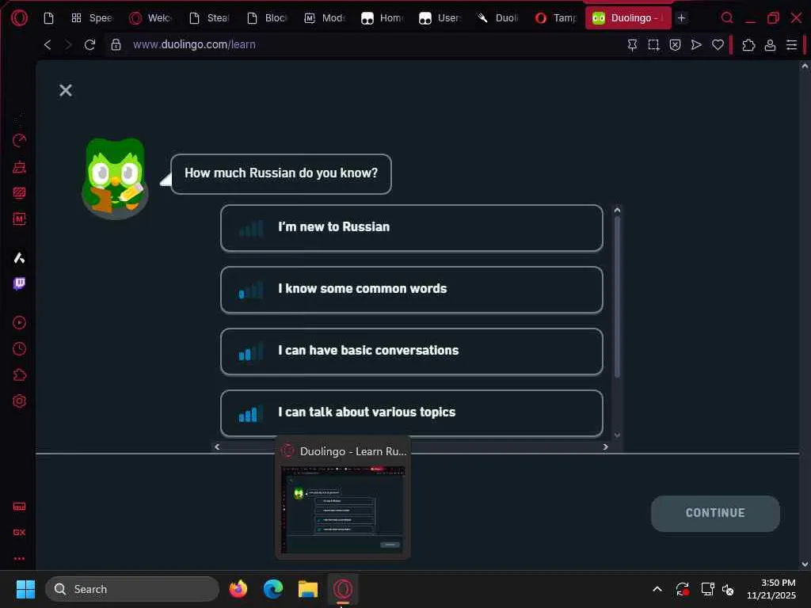Screen dimensions: 811x608
Task: Switch to the Tamp tab
Action: [x=556, y=18]
